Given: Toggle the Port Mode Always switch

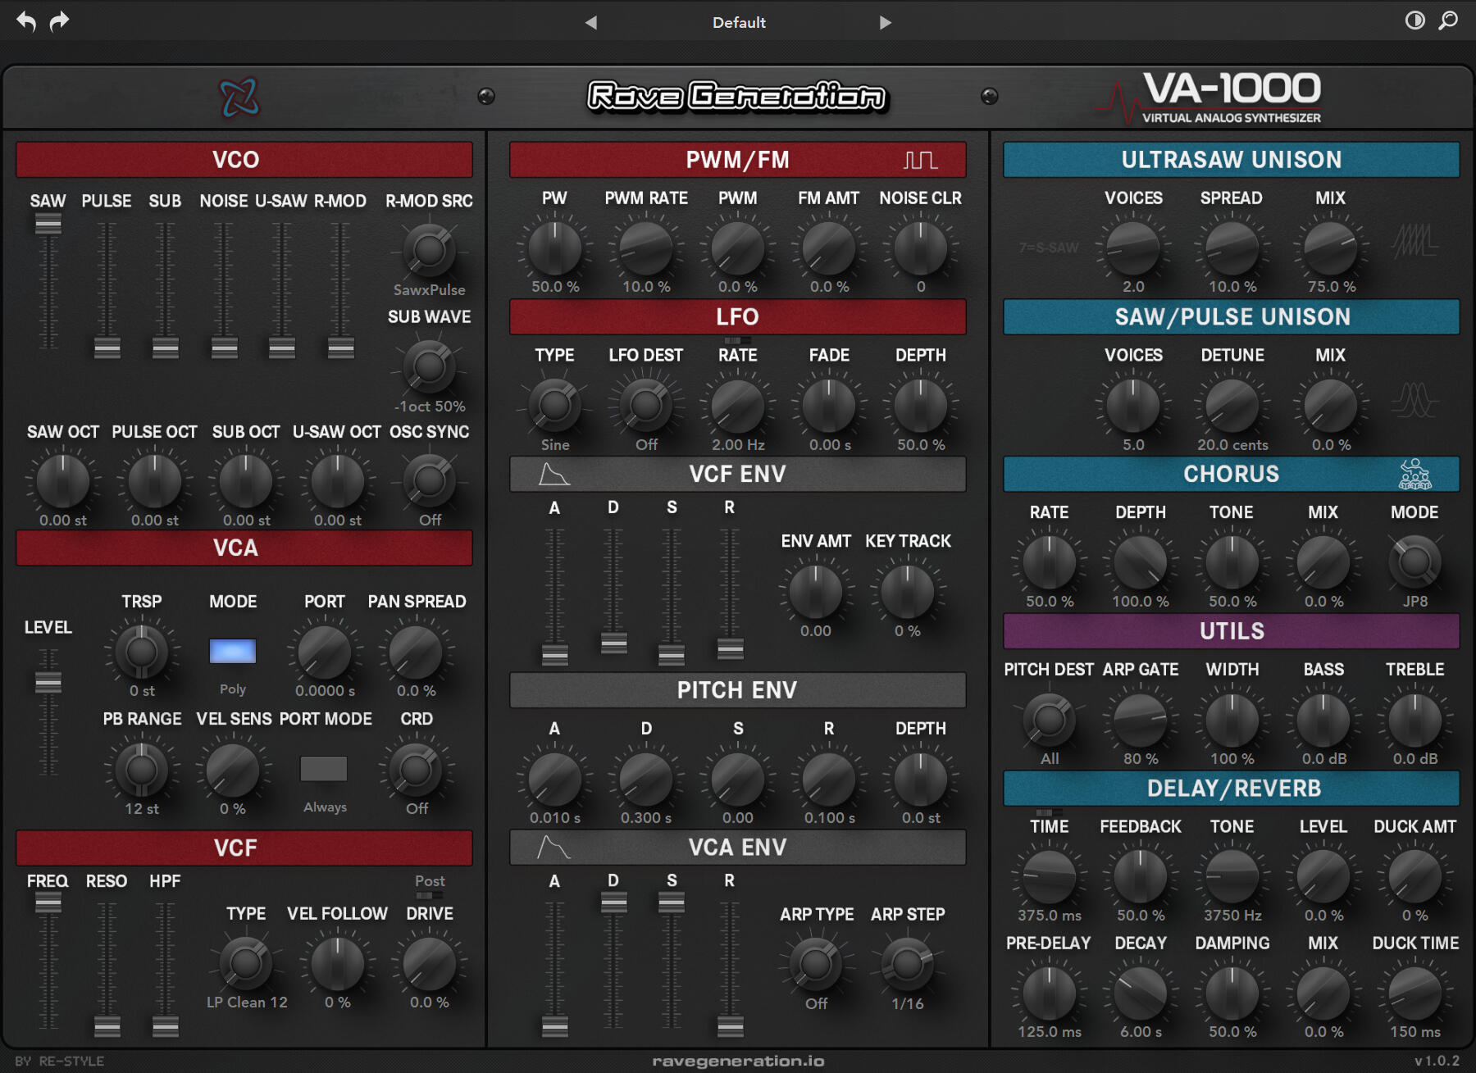Looking at the screenshot, I should pos(324,769).
